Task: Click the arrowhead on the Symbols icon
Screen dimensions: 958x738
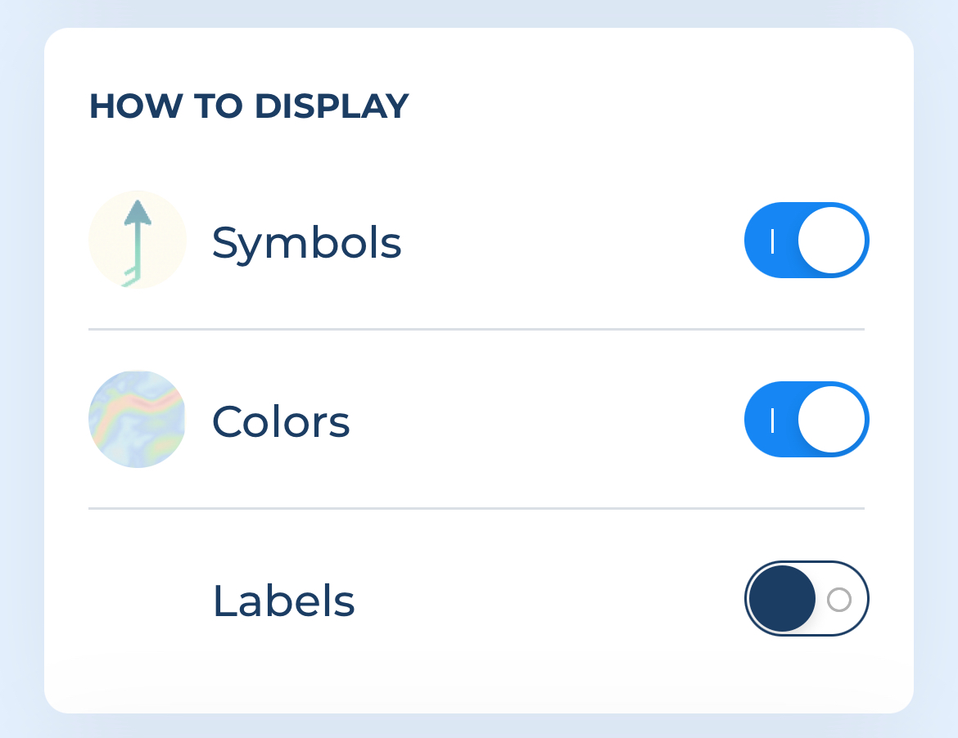Action: tap(138, 212)
